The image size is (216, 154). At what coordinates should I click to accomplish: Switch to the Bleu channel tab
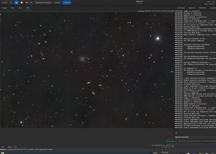(20, 8)
